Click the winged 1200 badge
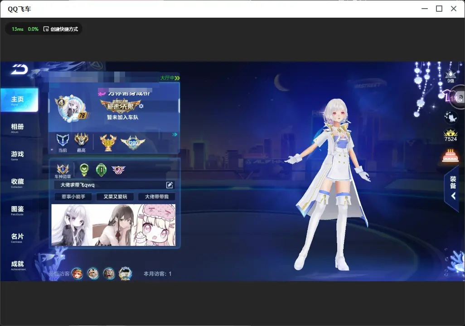Viewport: 465px width, 326px height. pos(133,143)
